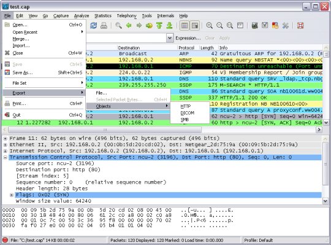
Task: Toggle auto scroll in live capture
Action: coord(195,26)
